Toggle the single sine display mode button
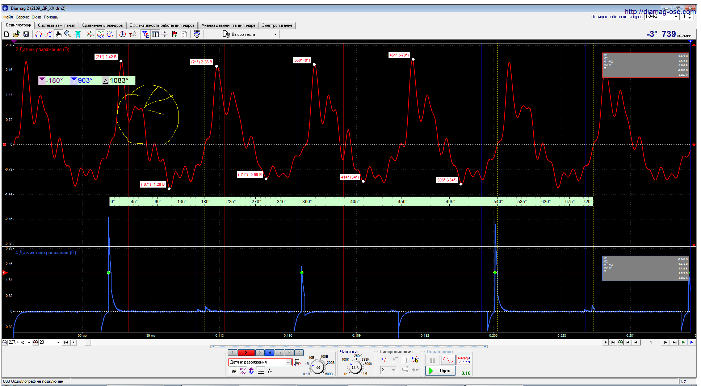The width and height of the screenshot is (701, 386). point(448,360)
